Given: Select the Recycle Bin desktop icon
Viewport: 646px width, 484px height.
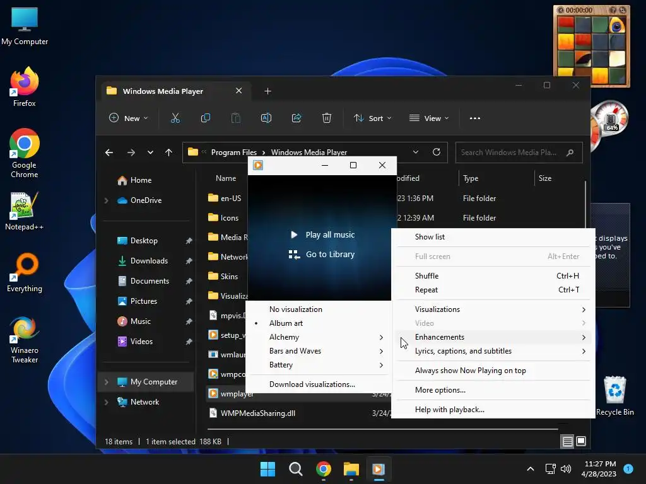Looking at the screenshot, I should coord(614,396).
